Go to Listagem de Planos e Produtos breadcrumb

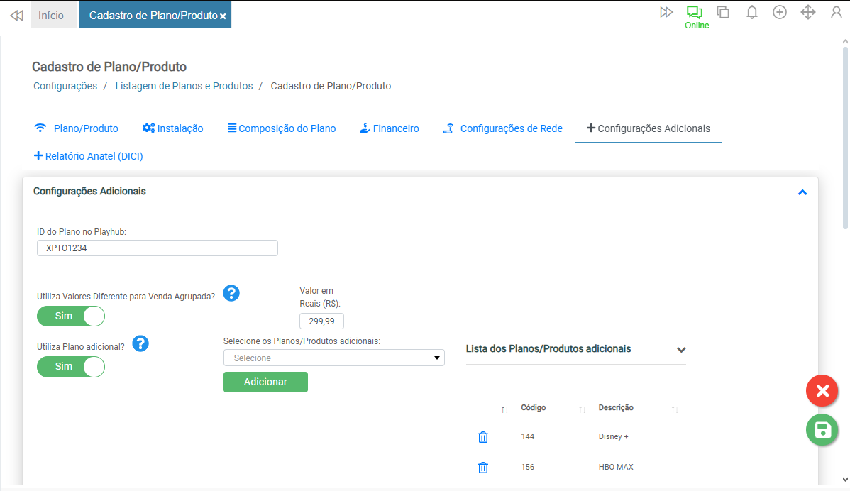(184, 86)
